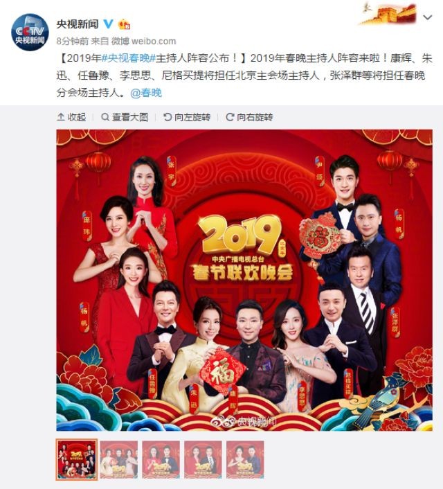Click the magnifier icon beside 查看大图
The image size is (443, 489).
pos(105,117)
